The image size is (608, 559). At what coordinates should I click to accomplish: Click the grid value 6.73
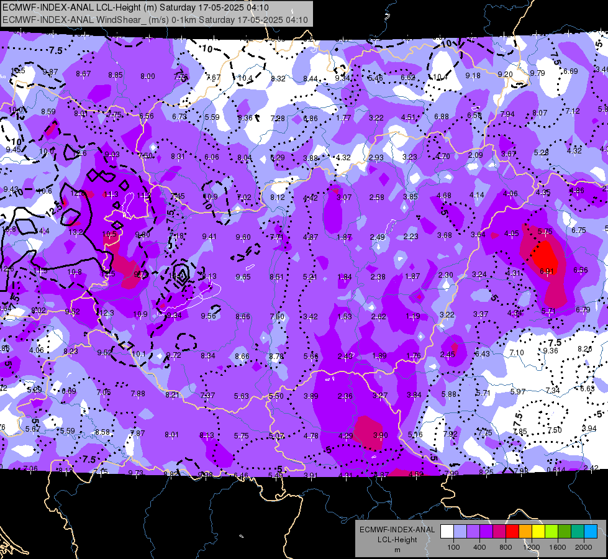(x=179, y=116)
